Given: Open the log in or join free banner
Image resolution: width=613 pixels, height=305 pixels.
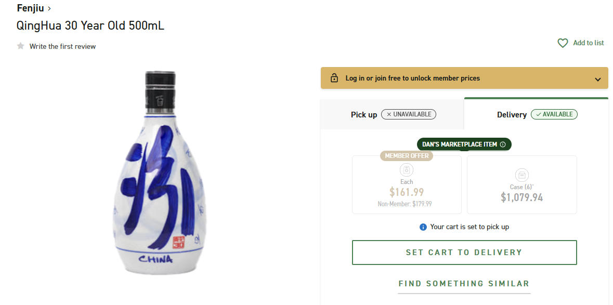Looking at the screenshot, I should click(412, 78).
